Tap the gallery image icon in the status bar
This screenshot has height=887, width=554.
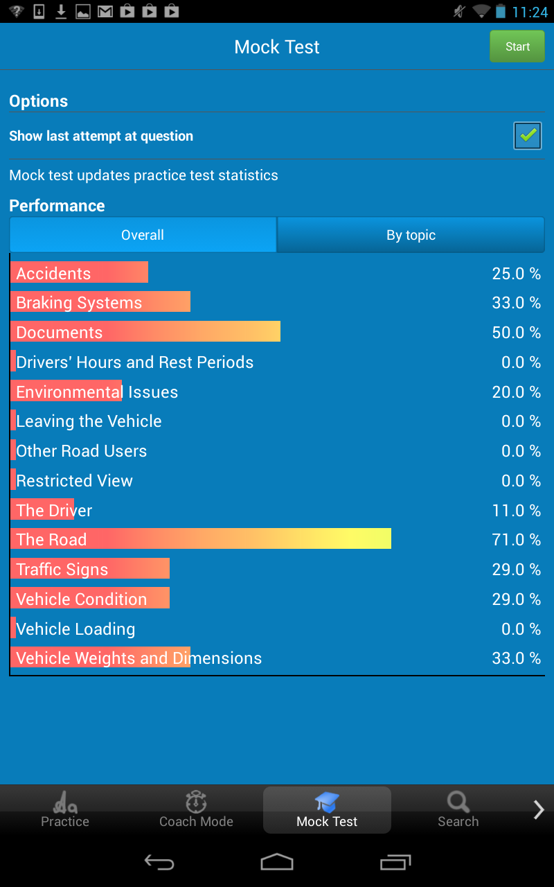point(82,11)
